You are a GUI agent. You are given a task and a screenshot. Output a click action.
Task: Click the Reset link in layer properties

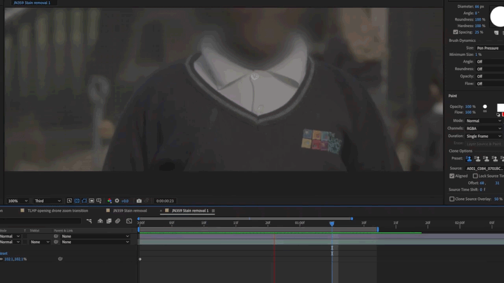(4, 253)
